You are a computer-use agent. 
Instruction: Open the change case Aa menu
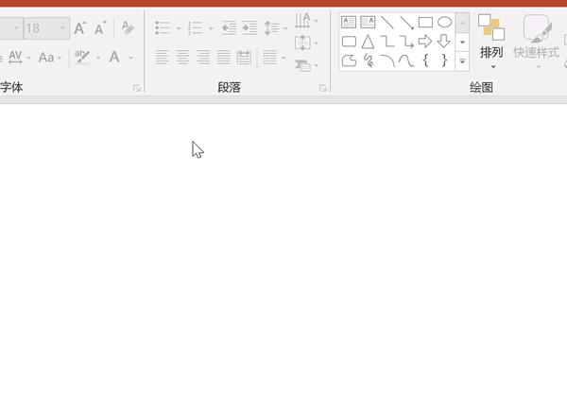[50, 58]
